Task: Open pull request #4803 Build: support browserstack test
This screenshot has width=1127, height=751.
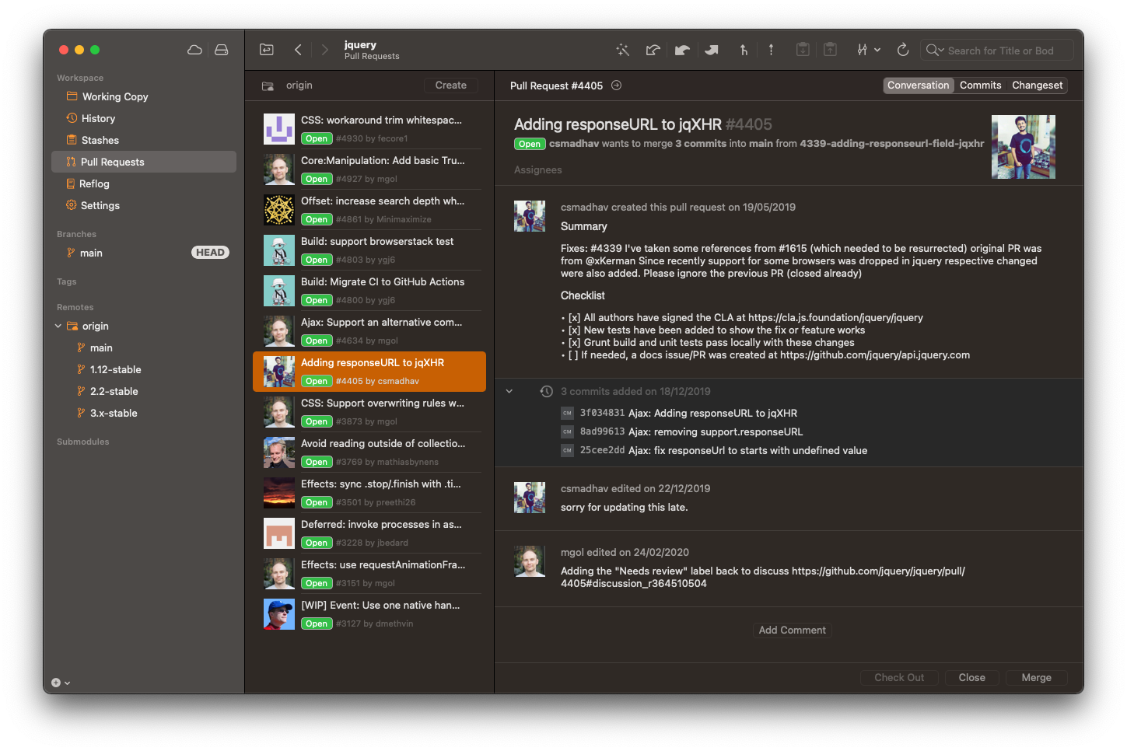Action: [369, 250]
